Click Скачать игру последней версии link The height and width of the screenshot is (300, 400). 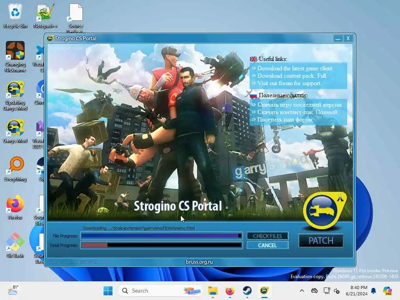pos(300,105)
